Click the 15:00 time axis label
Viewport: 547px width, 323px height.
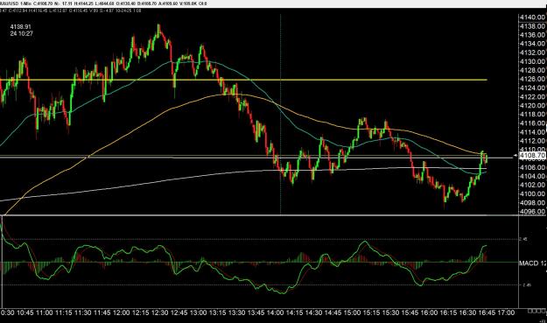[352, 312]
